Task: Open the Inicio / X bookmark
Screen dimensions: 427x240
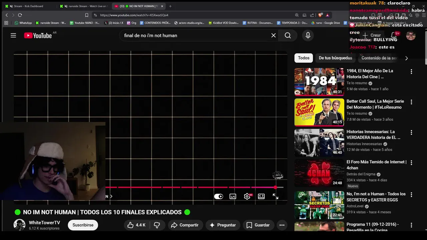Action: pos(114,23)
